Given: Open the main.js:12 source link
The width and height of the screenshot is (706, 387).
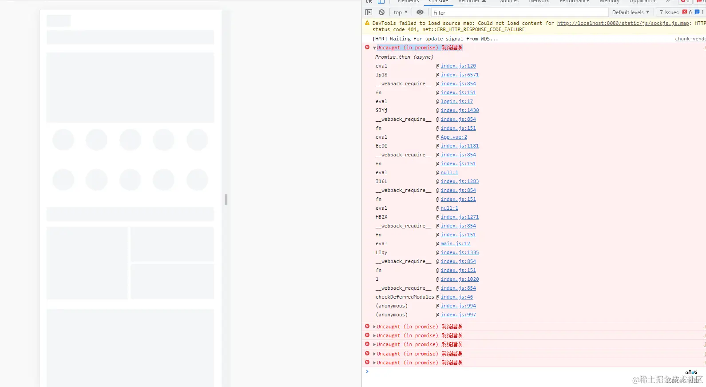Looking at the screenshot, I should click(455, 243).
